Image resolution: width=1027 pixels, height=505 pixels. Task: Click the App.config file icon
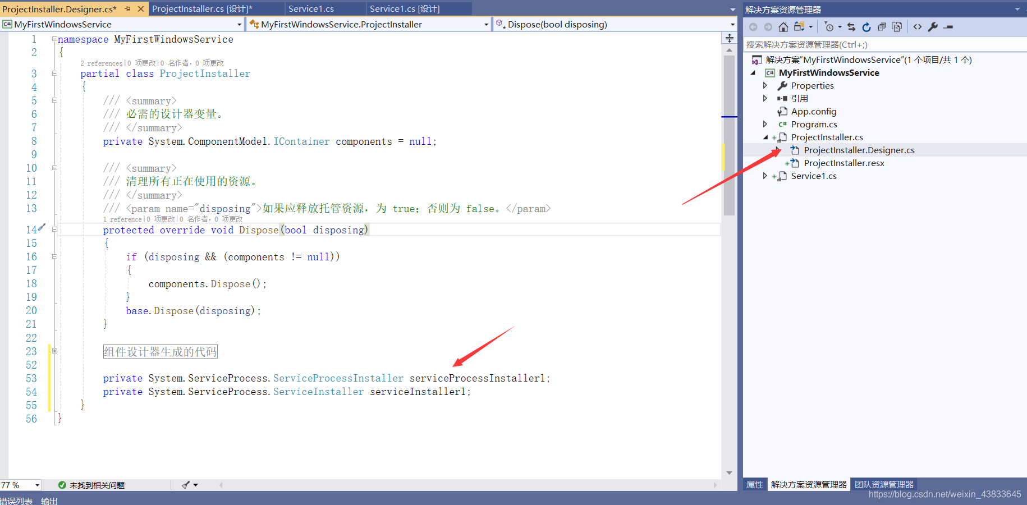pyautogui.click(x=782, y=112)
